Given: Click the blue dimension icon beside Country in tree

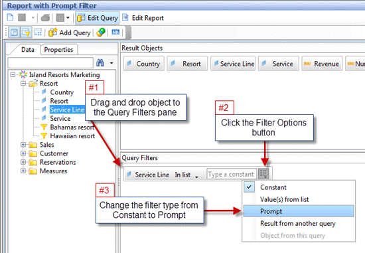Looking at the screenshot, I should pyautogui.click(x=44, y=92).
